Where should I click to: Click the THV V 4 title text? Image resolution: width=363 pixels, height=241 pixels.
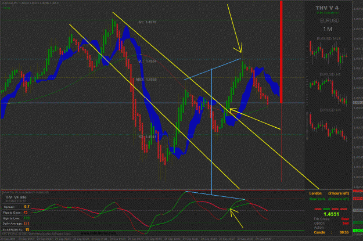click(x=327, y=8)
